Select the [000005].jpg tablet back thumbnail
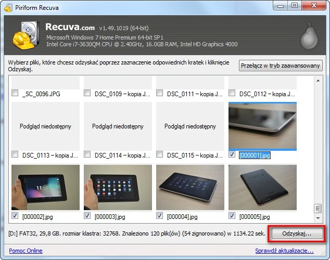This screenshot has width=330, height=260. pyautogui.click(x=262, y=187)
